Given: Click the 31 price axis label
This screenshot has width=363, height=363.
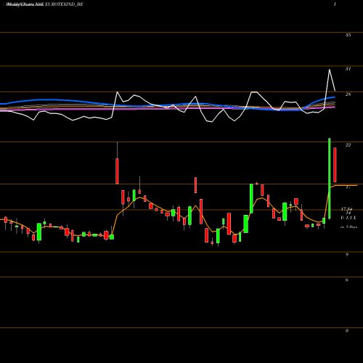Looking at the screenshot, I should point(348,69).
